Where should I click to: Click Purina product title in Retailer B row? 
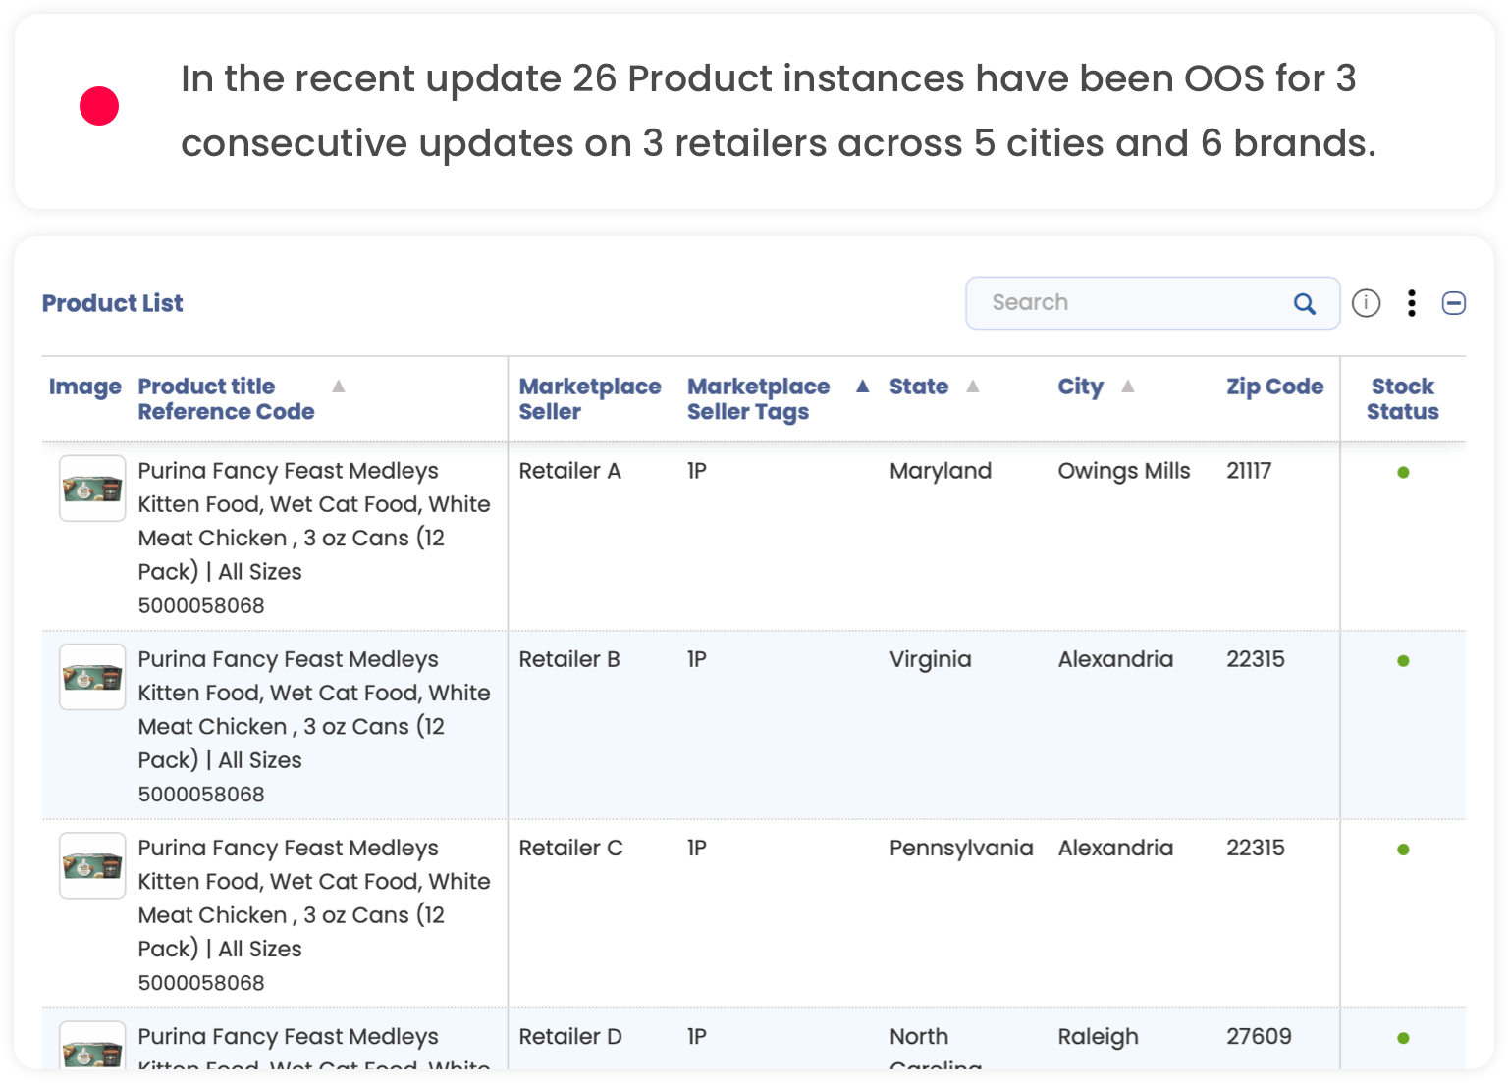point(314,709)
